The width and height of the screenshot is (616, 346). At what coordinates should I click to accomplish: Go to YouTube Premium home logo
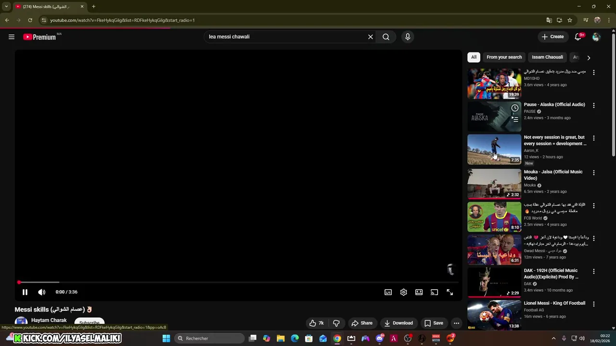coord(39,37)
